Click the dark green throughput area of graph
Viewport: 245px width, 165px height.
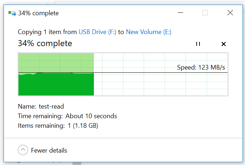tap(56, 84)
